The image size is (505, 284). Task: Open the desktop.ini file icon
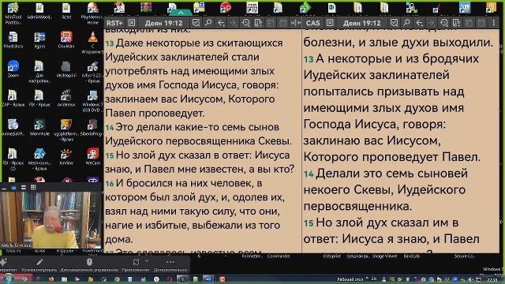click(66, 69)
